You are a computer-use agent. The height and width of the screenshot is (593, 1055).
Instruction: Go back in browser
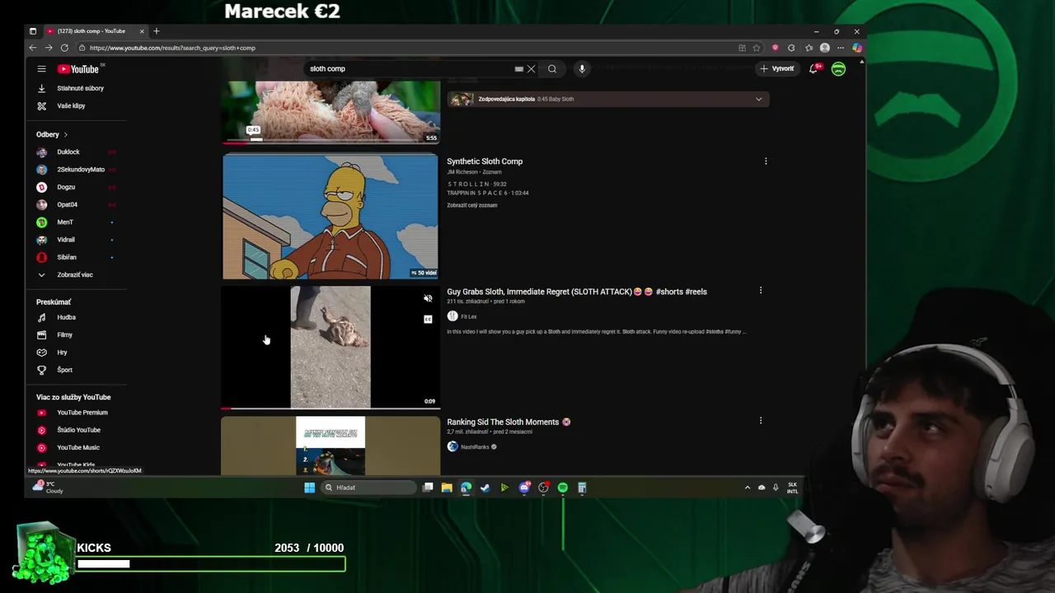pyautogui.click(x=33, y=48)
